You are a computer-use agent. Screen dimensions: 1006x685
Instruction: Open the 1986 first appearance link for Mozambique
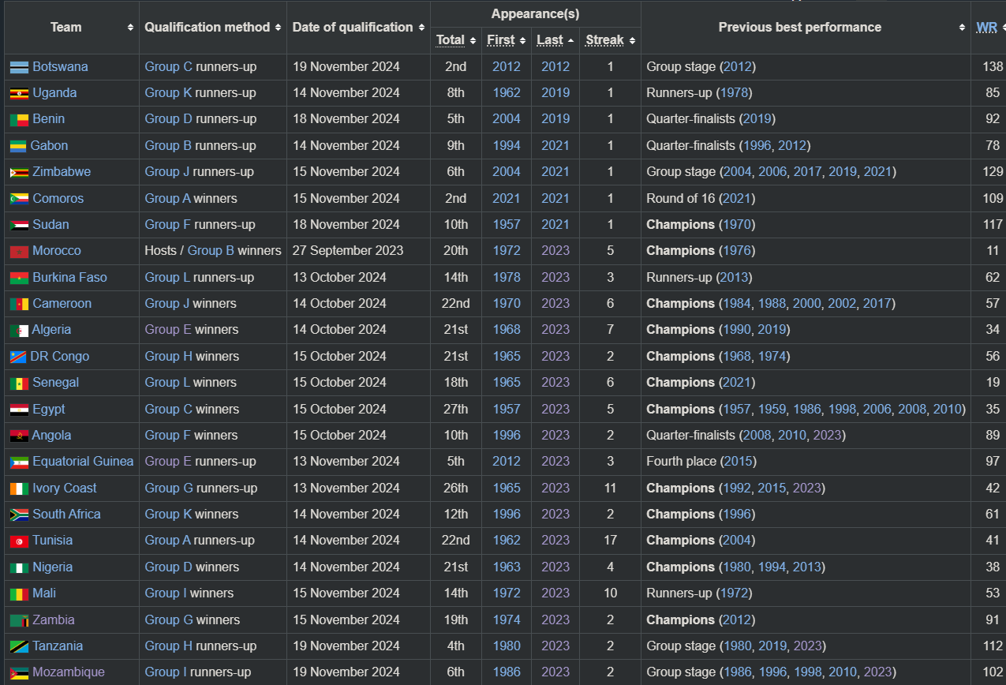(x=507, y=672)
